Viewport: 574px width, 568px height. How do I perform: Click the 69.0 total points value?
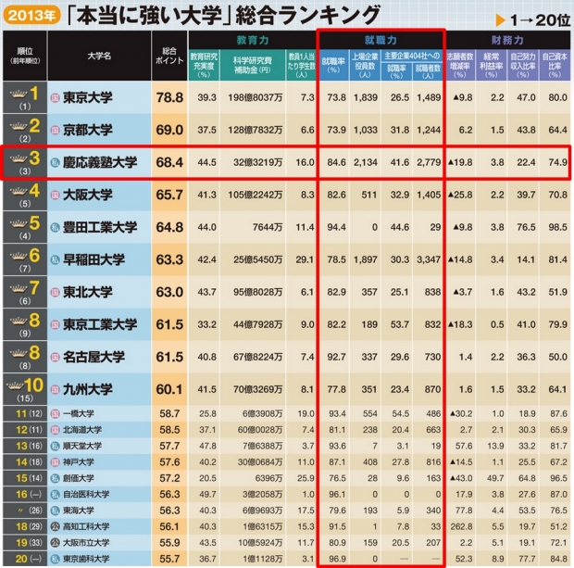click(169, 130)
